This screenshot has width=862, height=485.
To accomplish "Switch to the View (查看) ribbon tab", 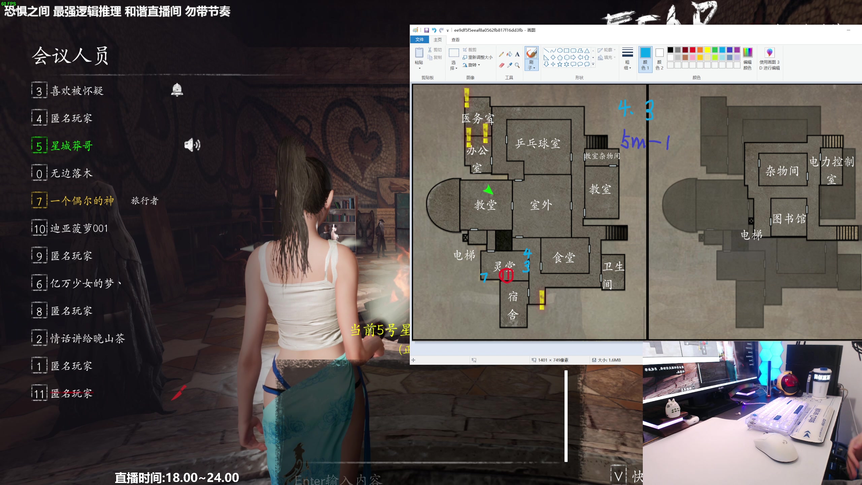I will tap(456, 40).
